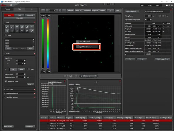Click the ROI trash delete icon
The width and height of the screenshot is (174, 131).
coord(17,31)
